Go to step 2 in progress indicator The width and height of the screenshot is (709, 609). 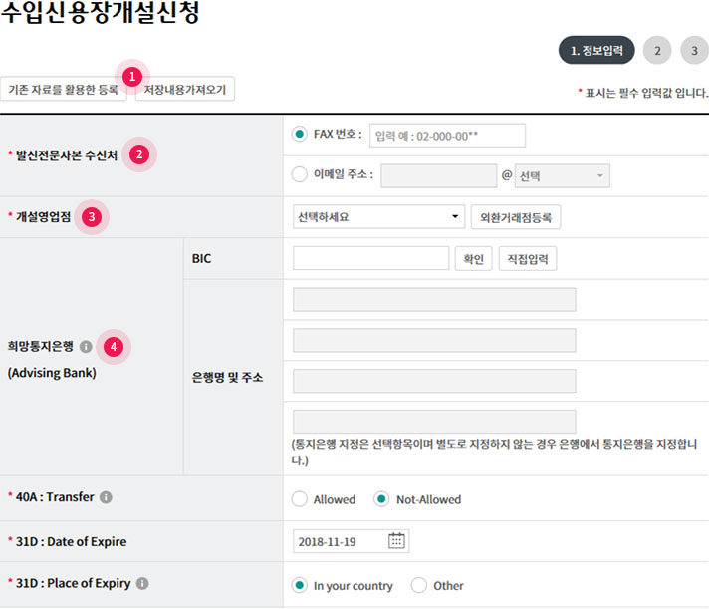click(x=656, y=50)
